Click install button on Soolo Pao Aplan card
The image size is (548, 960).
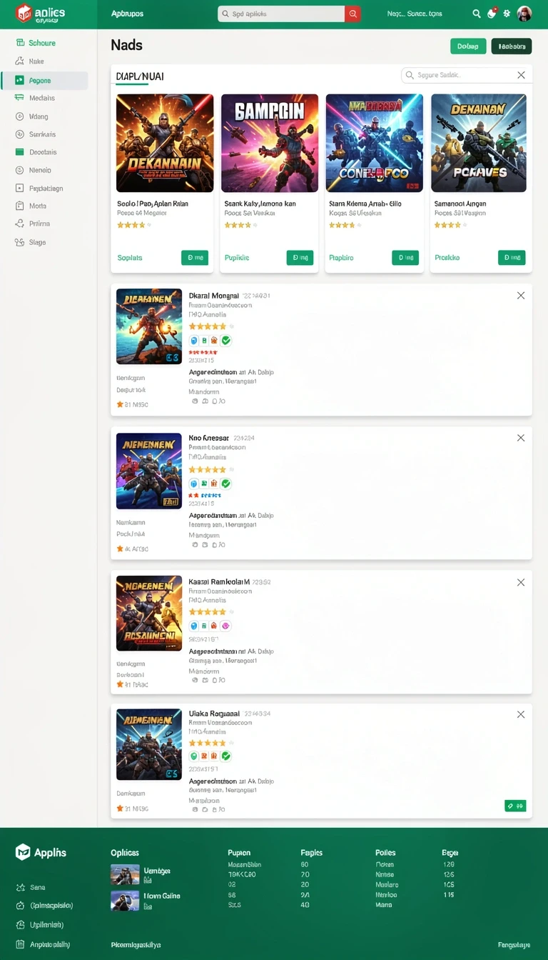(x=195, y=257)
